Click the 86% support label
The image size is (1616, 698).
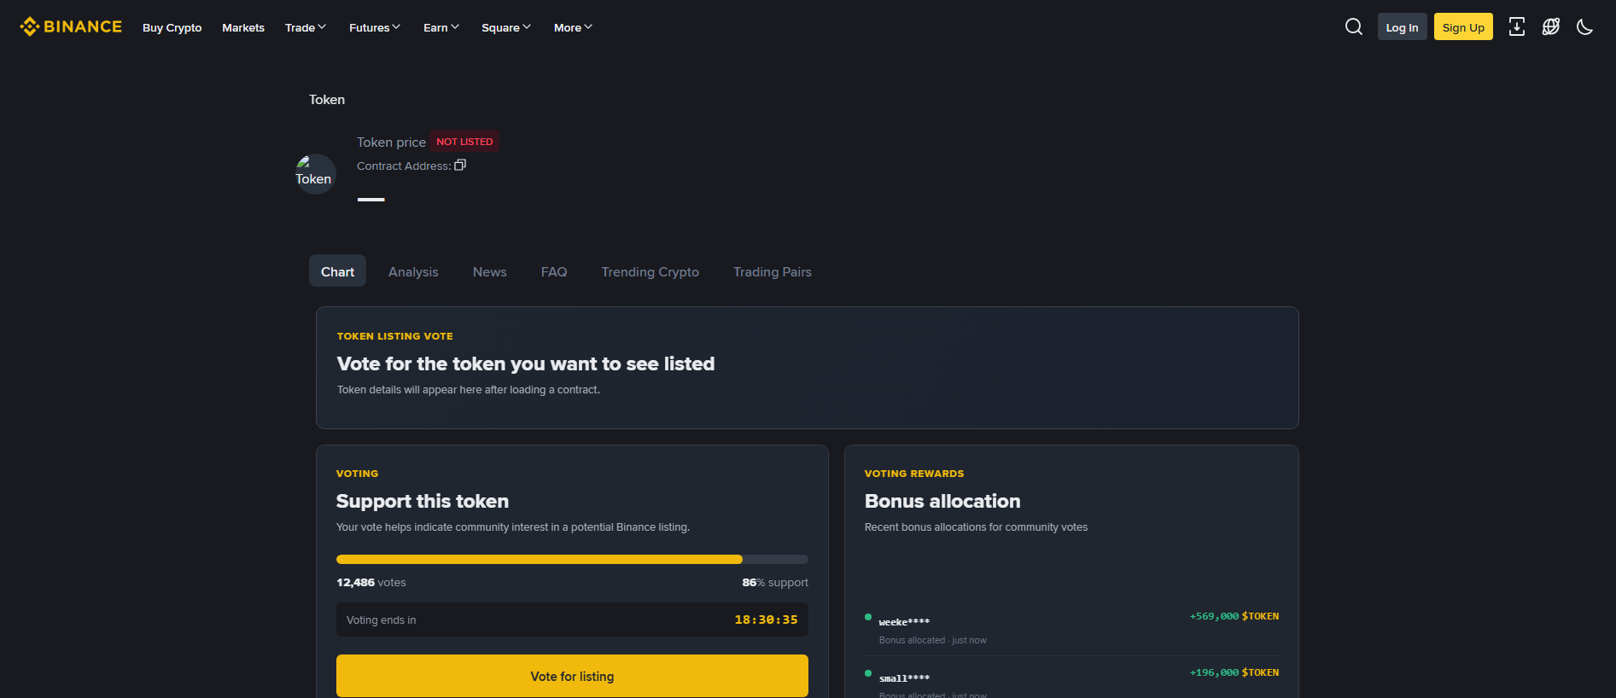coord(775,583)
